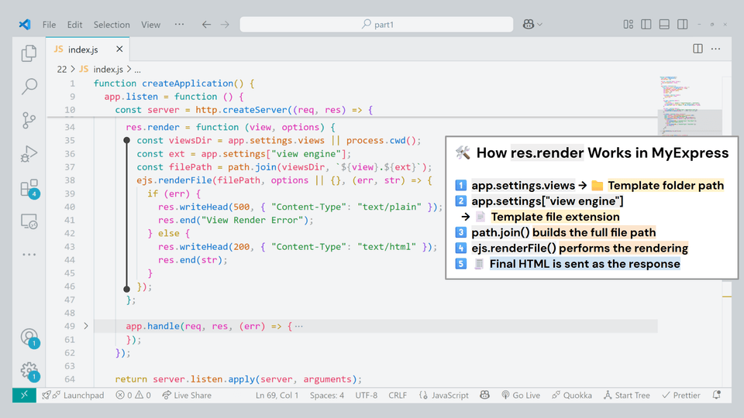
Task: Show more menu bar items
Action: pos(179,24)
